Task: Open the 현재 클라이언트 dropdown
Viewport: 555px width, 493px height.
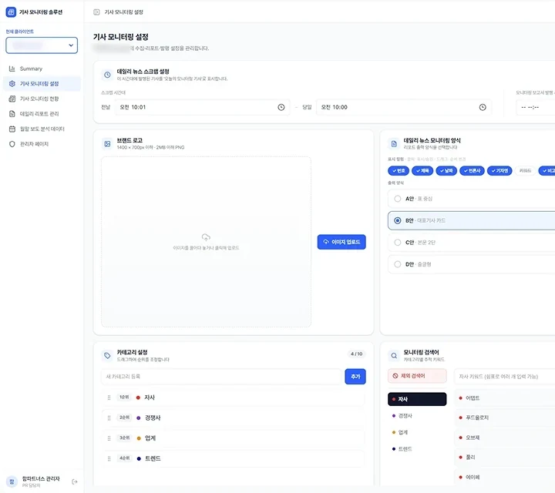Action: 42,45
